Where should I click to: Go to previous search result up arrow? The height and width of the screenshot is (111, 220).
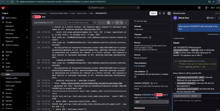pyautogui.click(x=100, y=22)
